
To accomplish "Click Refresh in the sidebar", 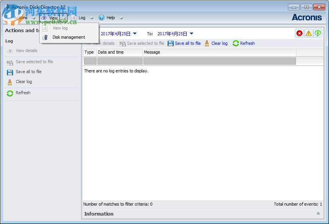I will click(x=23, y=93).
